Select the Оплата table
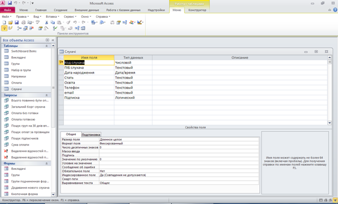Screen dimensions: 338x204 pos(16,83)
